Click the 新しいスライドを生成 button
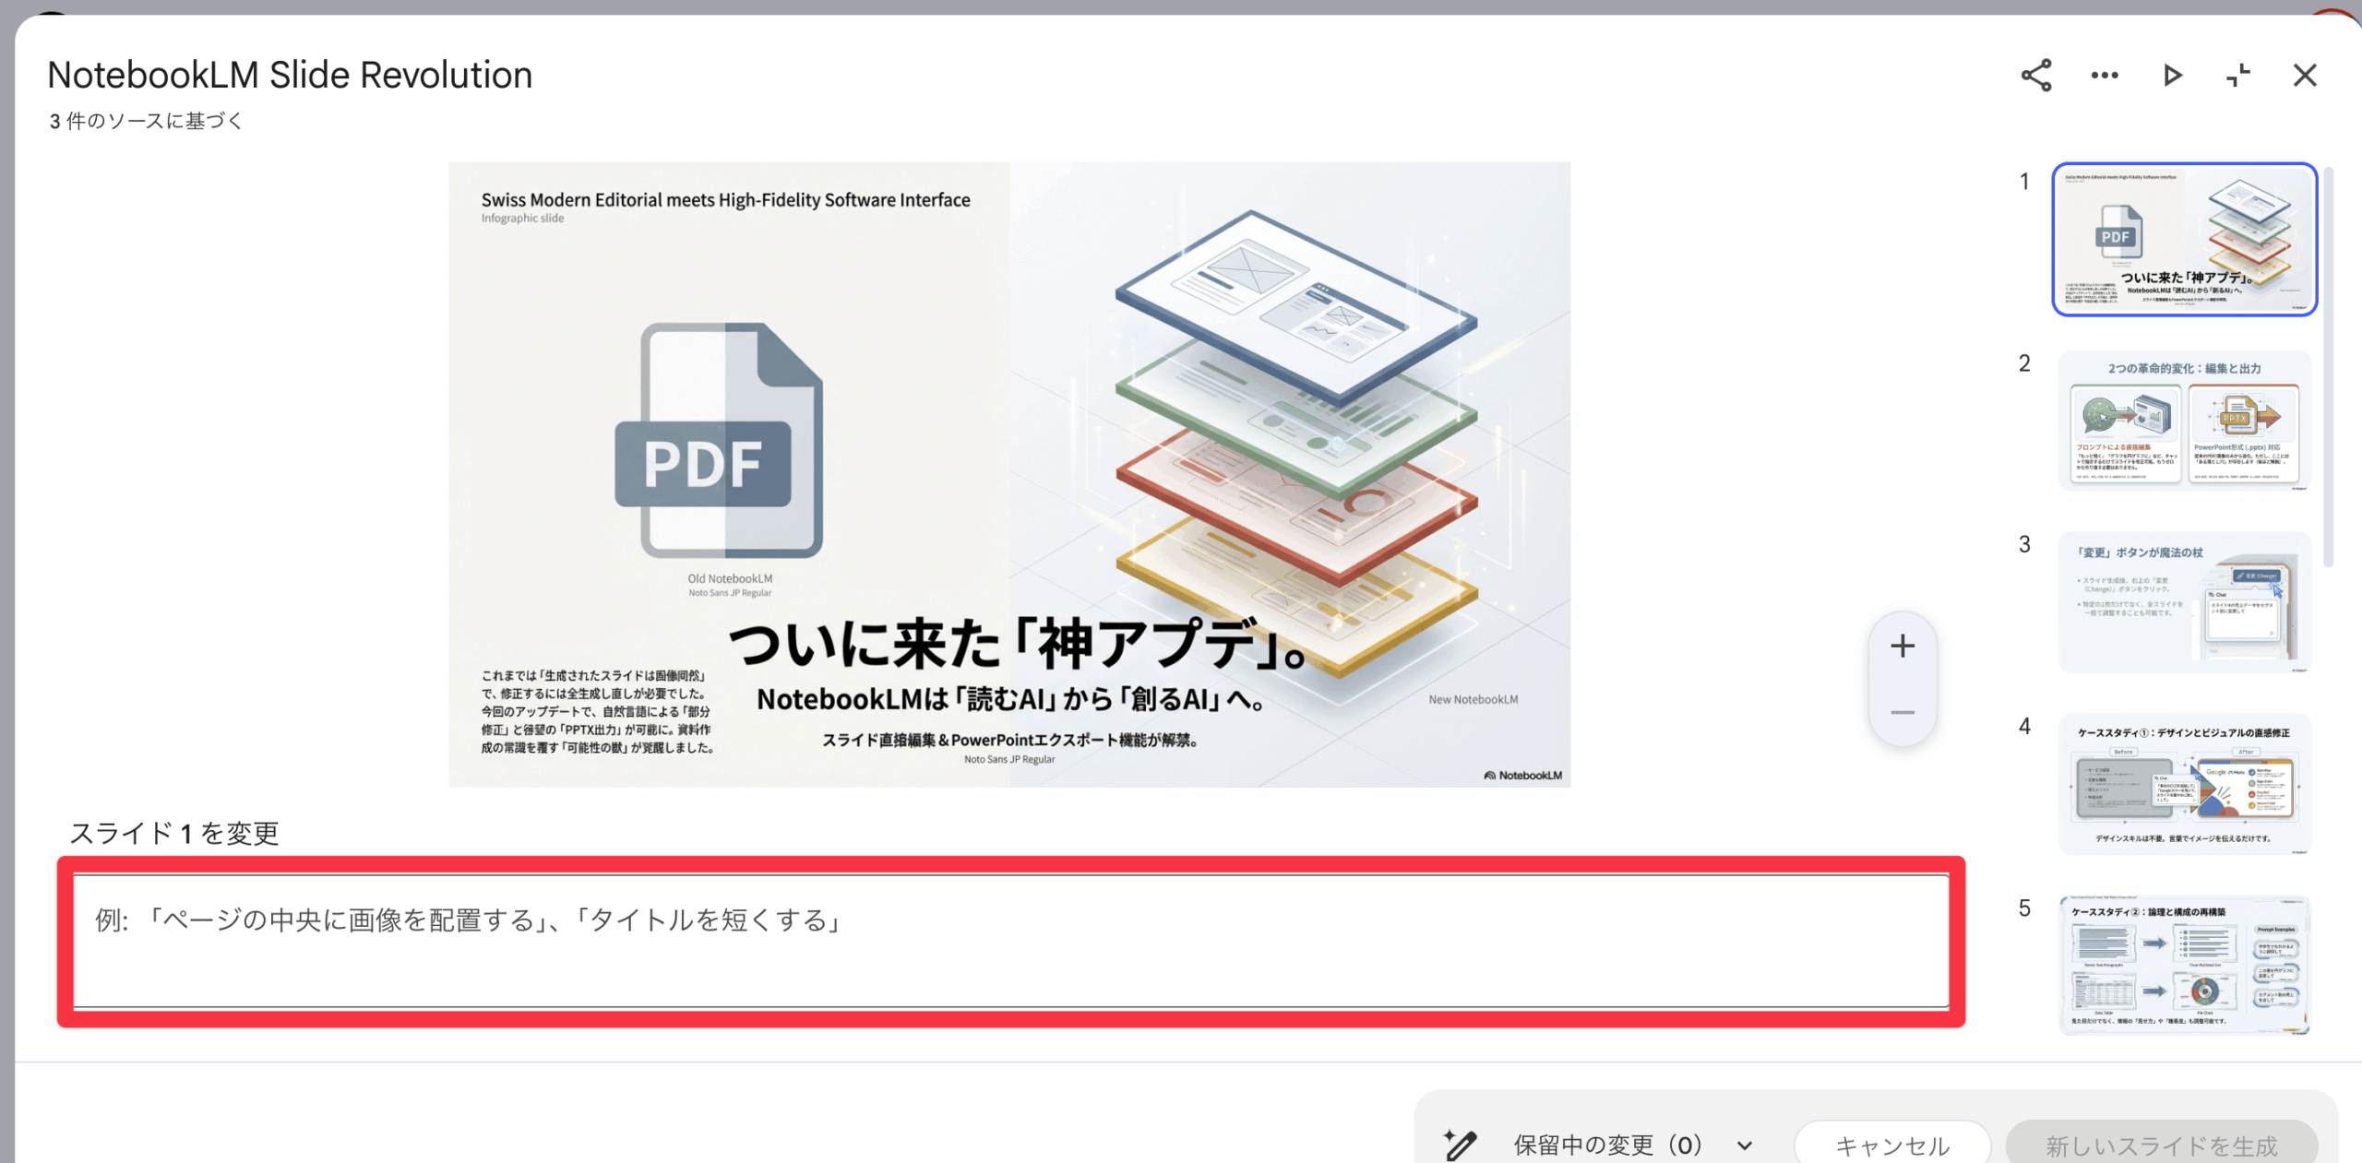The width and height of the screenshot is (2362, 1163). click(2161, 1145)
